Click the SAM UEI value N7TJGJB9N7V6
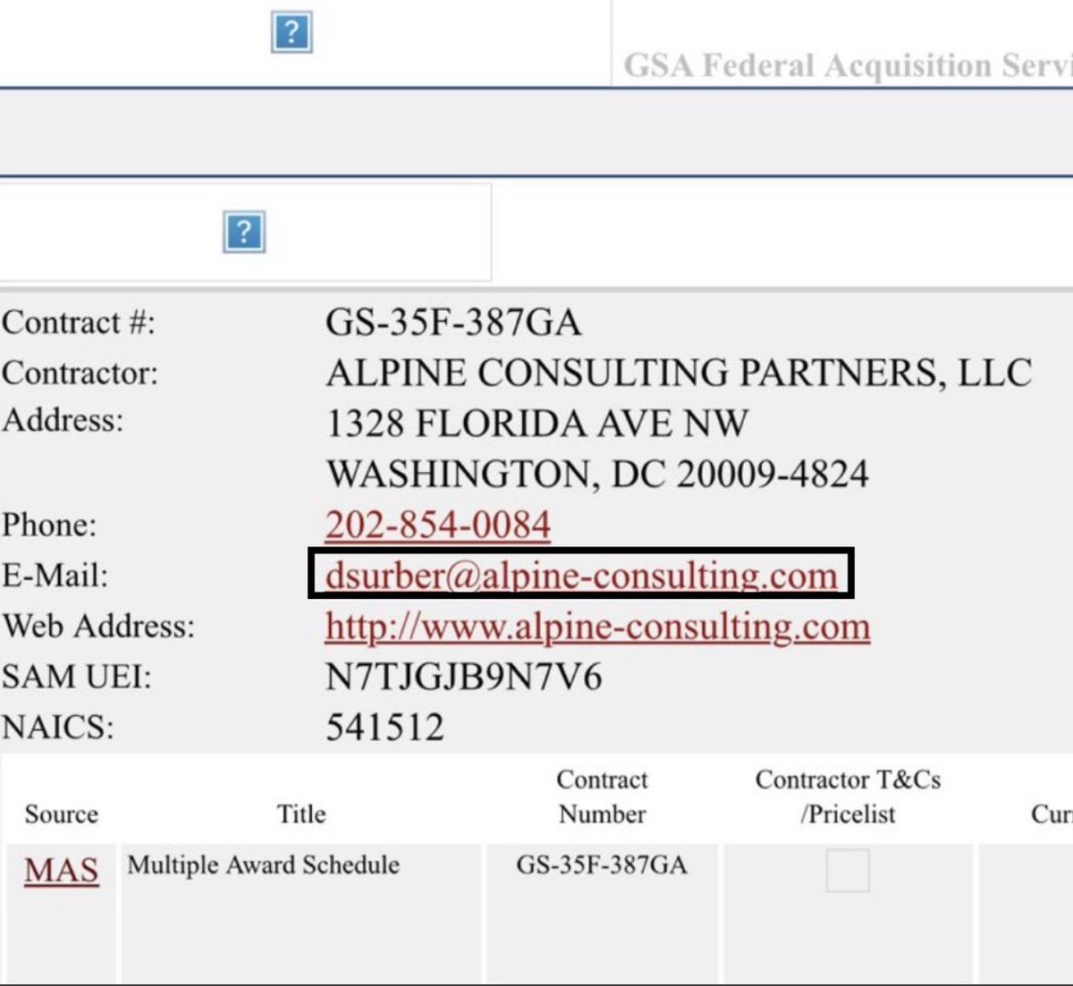 (x=463, y=677)
